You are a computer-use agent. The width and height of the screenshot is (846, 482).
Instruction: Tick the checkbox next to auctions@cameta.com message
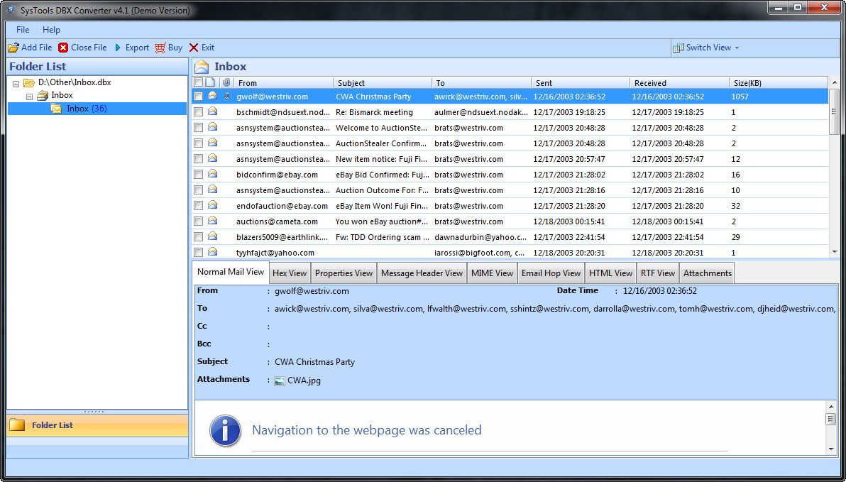198,221
